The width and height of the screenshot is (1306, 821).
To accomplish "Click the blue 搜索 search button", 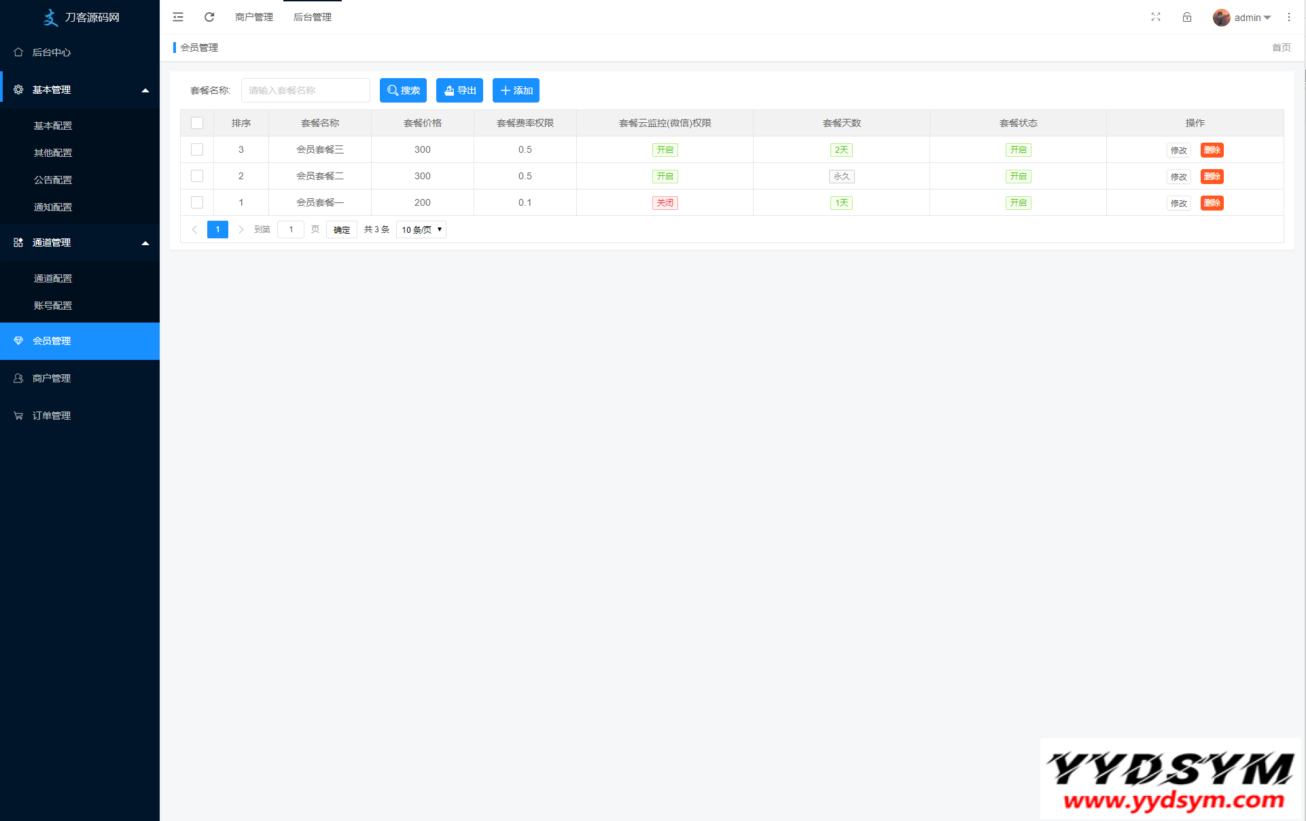I will [403, 90].
